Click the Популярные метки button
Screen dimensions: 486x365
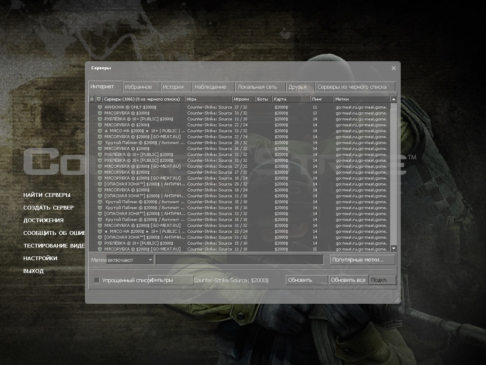[x=362, y=259]
